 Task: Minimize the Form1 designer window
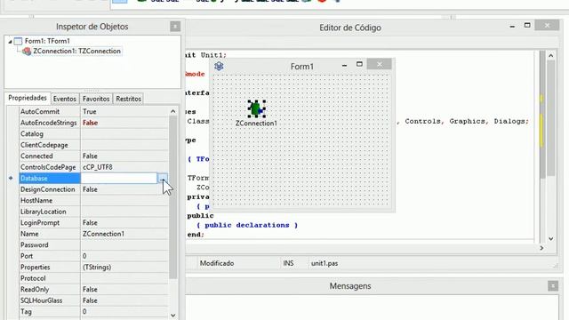click(344, 65)
